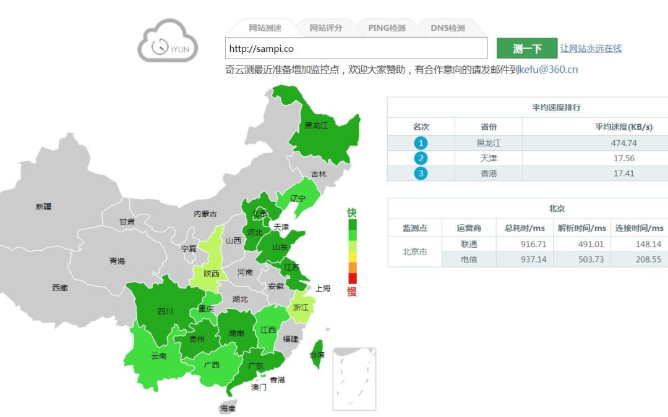
Task: Select 江苏 province on the map
Action: [x=292, y=267]
